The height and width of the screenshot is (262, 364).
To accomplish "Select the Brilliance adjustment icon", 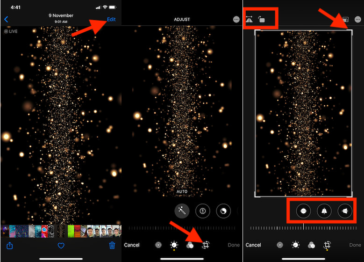I will click(x=223, y=211).
